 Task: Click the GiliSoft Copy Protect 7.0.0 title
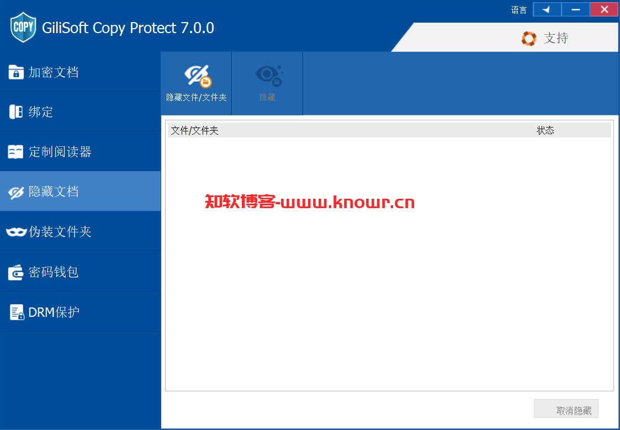[x=128, y=28]
